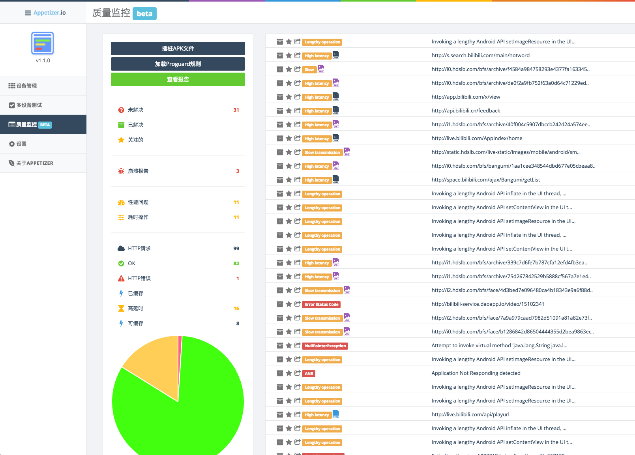Share the Slow f4584a98 archive image row
Viewport: 635px width, 455px height.
point(298,69)
